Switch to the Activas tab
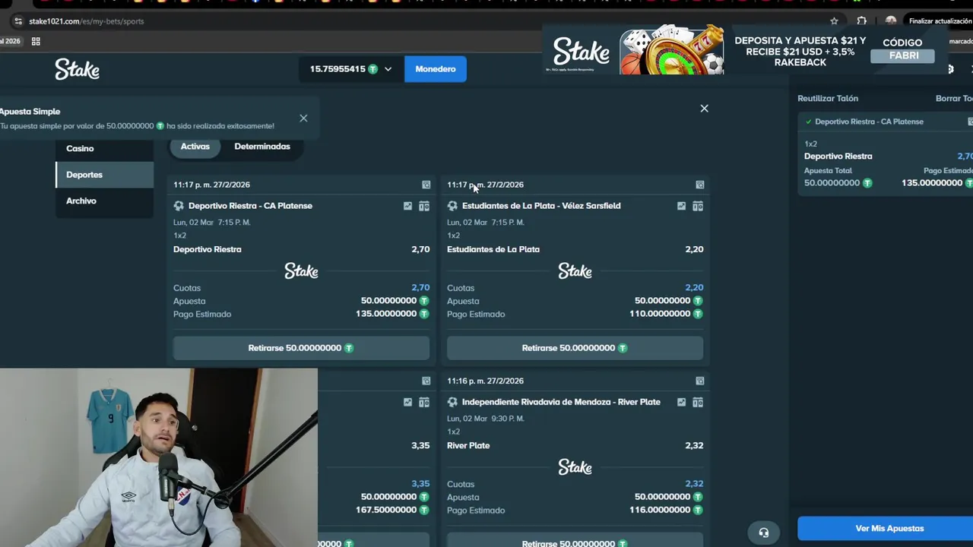Viewport: 973px width, 547px height. coord(195,147)
